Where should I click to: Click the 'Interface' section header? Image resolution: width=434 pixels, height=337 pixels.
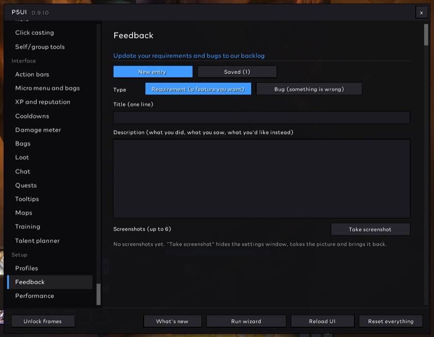(24, 61)
